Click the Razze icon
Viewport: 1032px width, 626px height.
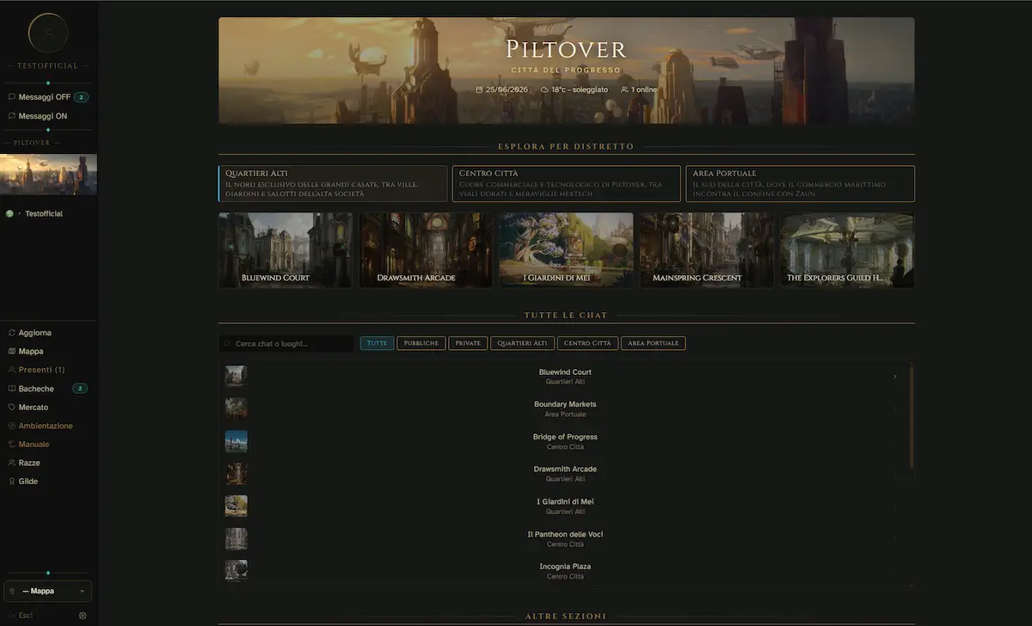(11, 463)
